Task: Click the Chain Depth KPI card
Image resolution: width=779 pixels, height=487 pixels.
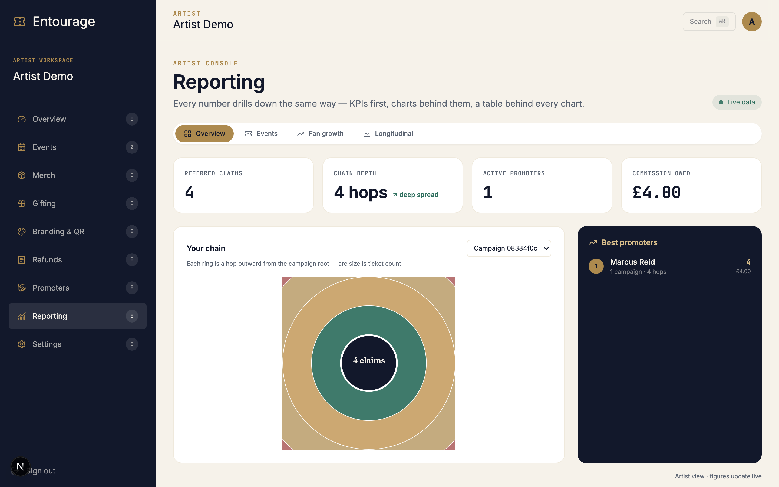Action: click(392, 185)
